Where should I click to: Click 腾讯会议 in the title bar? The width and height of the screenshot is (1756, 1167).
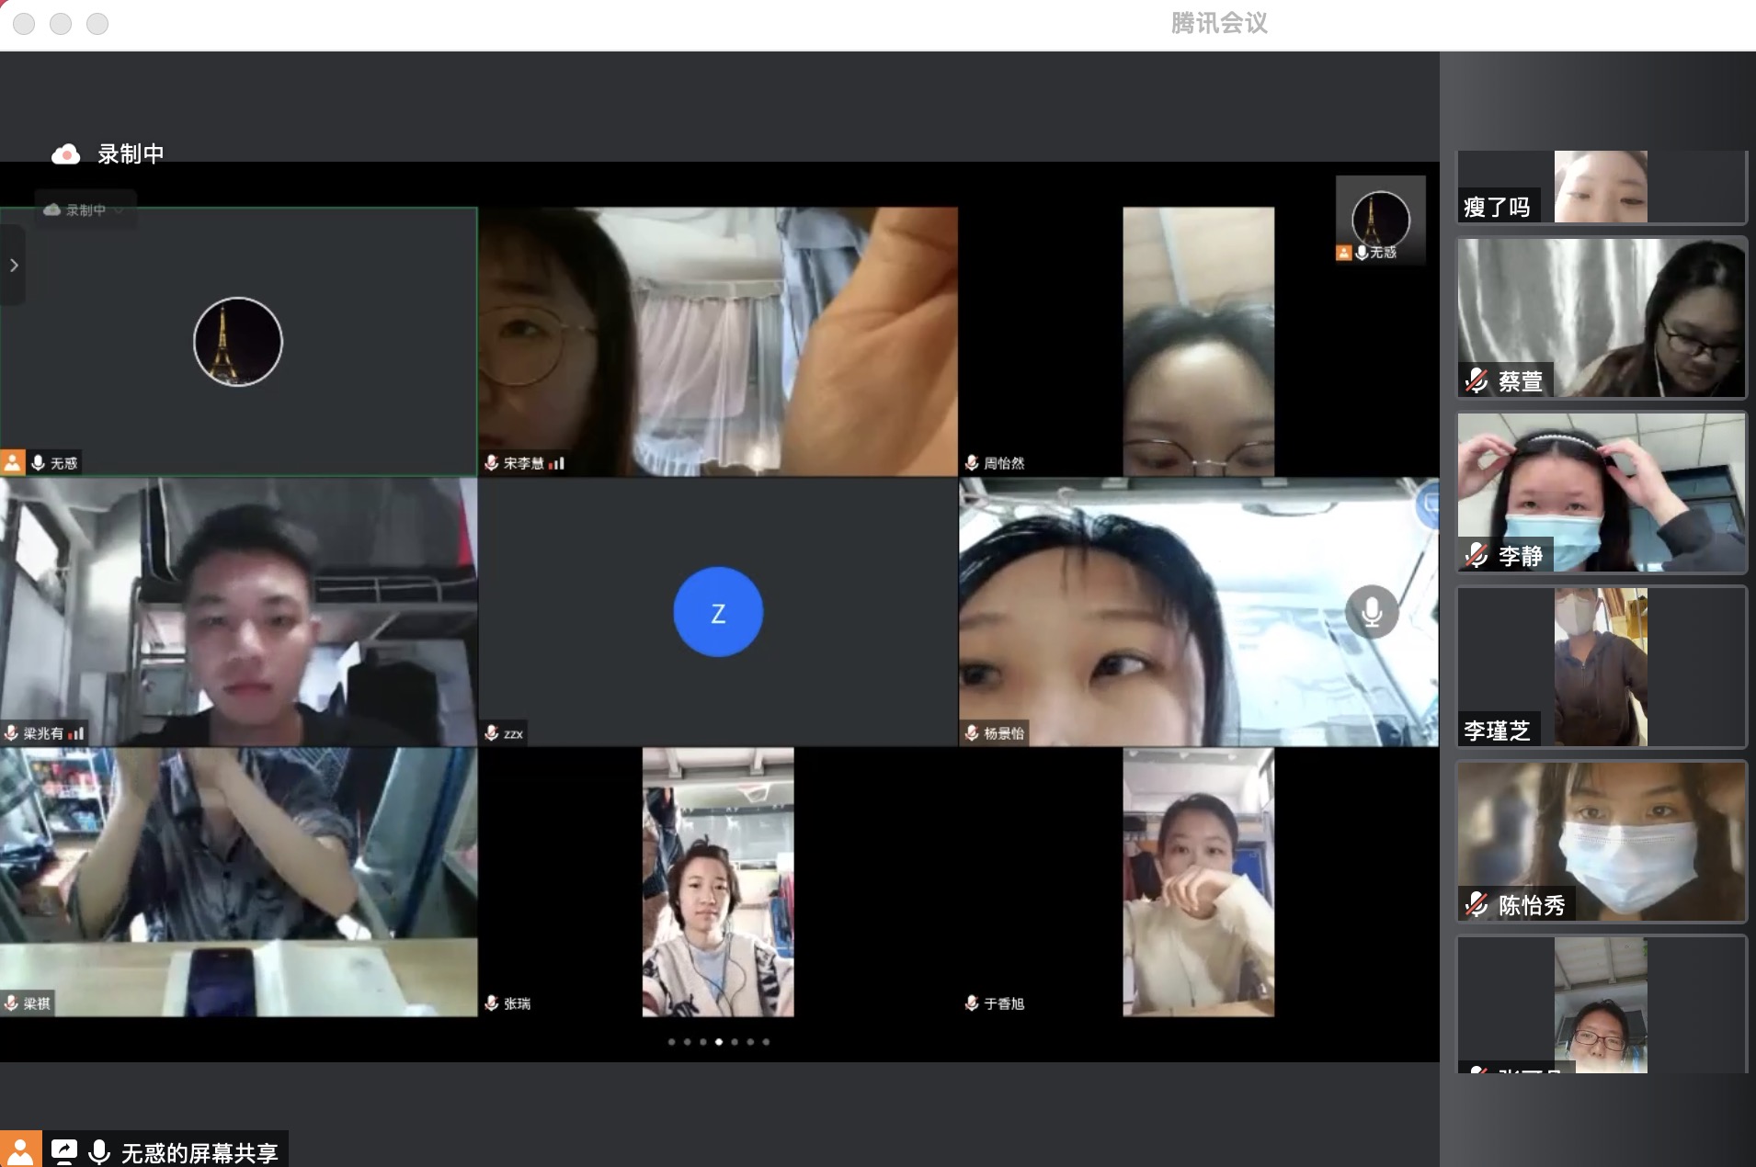pos(1220,23)
